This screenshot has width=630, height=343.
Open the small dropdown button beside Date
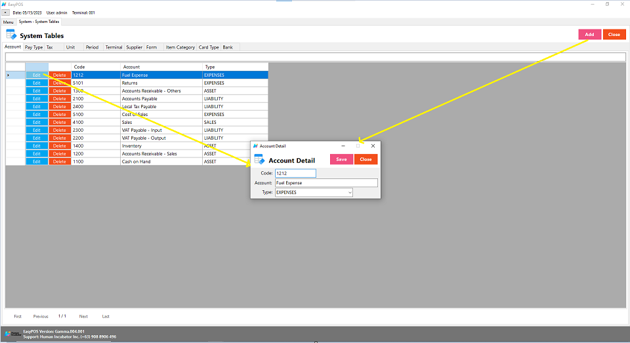[x=5, y=12]
